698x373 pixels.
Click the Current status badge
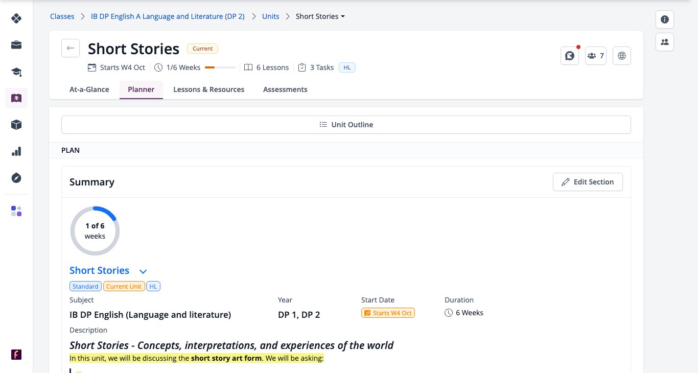tap(203, 49)
